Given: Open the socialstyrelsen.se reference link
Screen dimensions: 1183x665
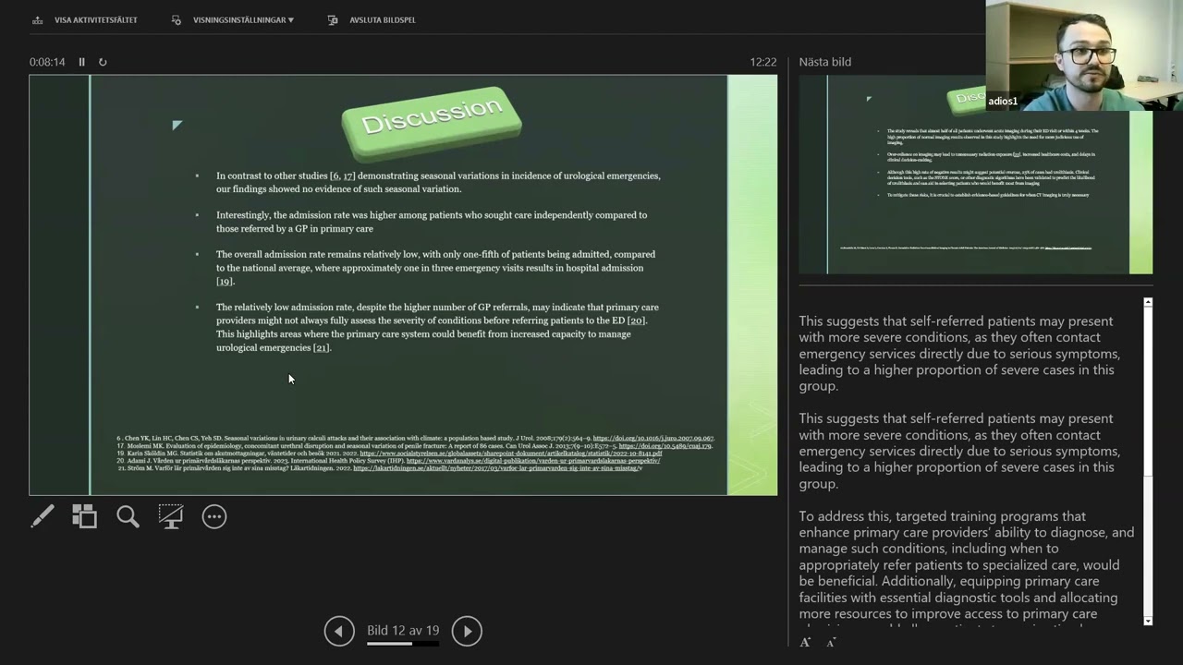Looking at the screenshot, I should point(510,453).
